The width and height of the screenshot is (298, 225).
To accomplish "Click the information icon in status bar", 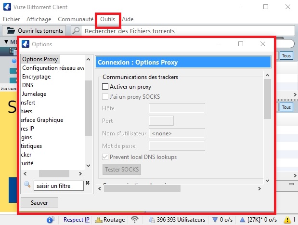I will (x=51, y=220).
